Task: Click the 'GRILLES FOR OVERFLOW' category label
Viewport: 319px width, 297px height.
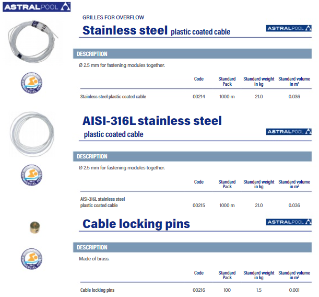Action: tap(113, 18)
